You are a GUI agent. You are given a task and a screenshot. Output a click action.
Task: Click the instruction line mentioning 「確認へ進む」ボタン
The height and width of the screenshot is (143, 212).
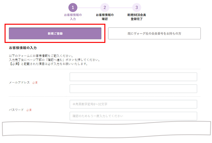[54, 60]
